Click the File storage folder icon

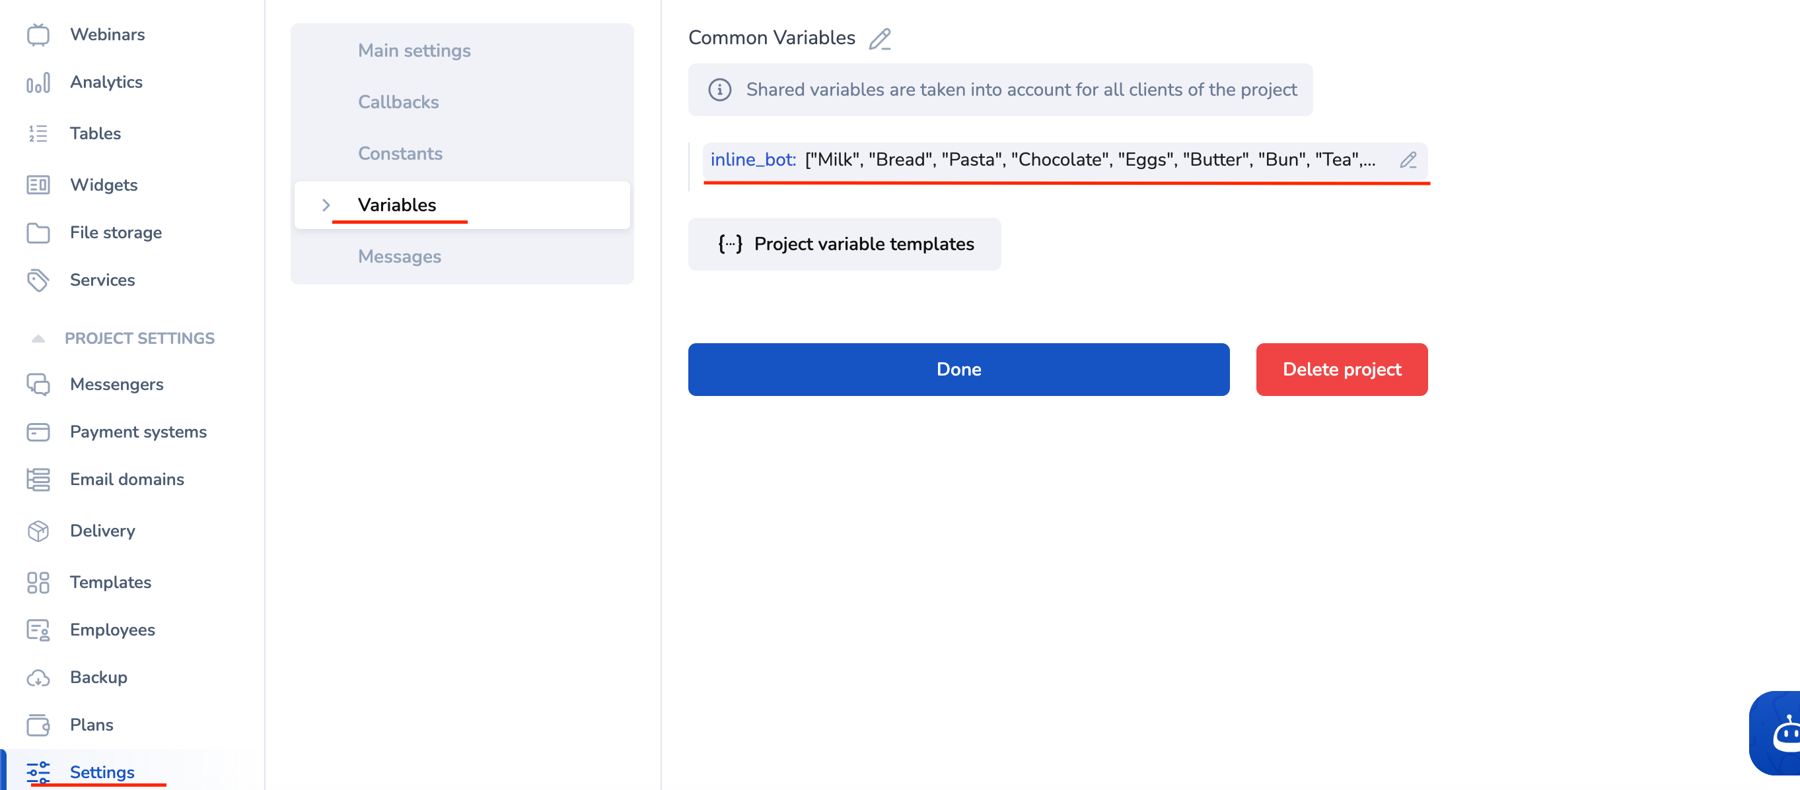point(38,232)
